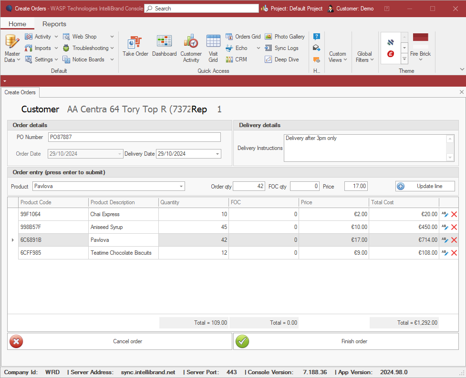466x378 pixels.
Task: Click into the PO Number field
Action: (x=135, y=137)
